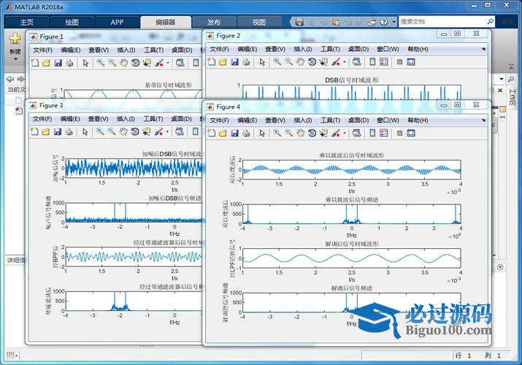Click Hide Plot Tools icon in Figure 4
The height and width of the screenshot is (365, 522).
pyautogui.click(x=400, y=133)
